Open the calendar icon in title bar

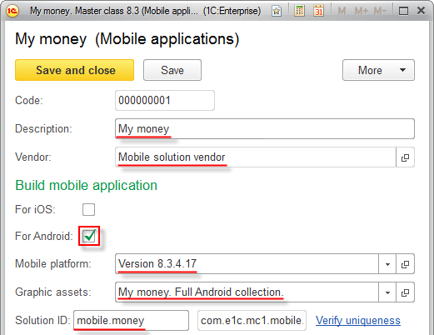pos(319,11)
